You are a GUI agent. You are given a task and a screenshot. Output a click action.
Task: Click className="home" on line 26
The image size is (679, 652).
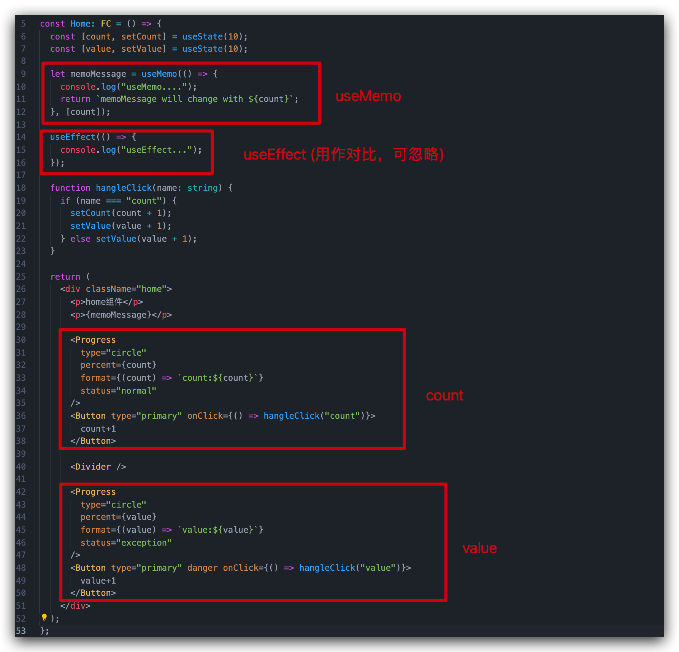pos(126,289)
